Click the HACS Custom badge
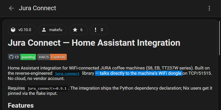This screenshot has height=110, width=221. 52,57
